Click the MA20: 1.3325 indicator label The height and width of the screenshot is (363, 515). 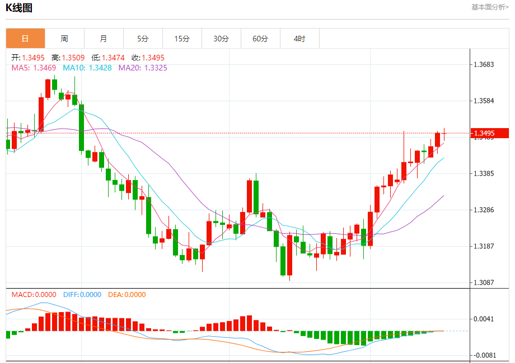143,68
